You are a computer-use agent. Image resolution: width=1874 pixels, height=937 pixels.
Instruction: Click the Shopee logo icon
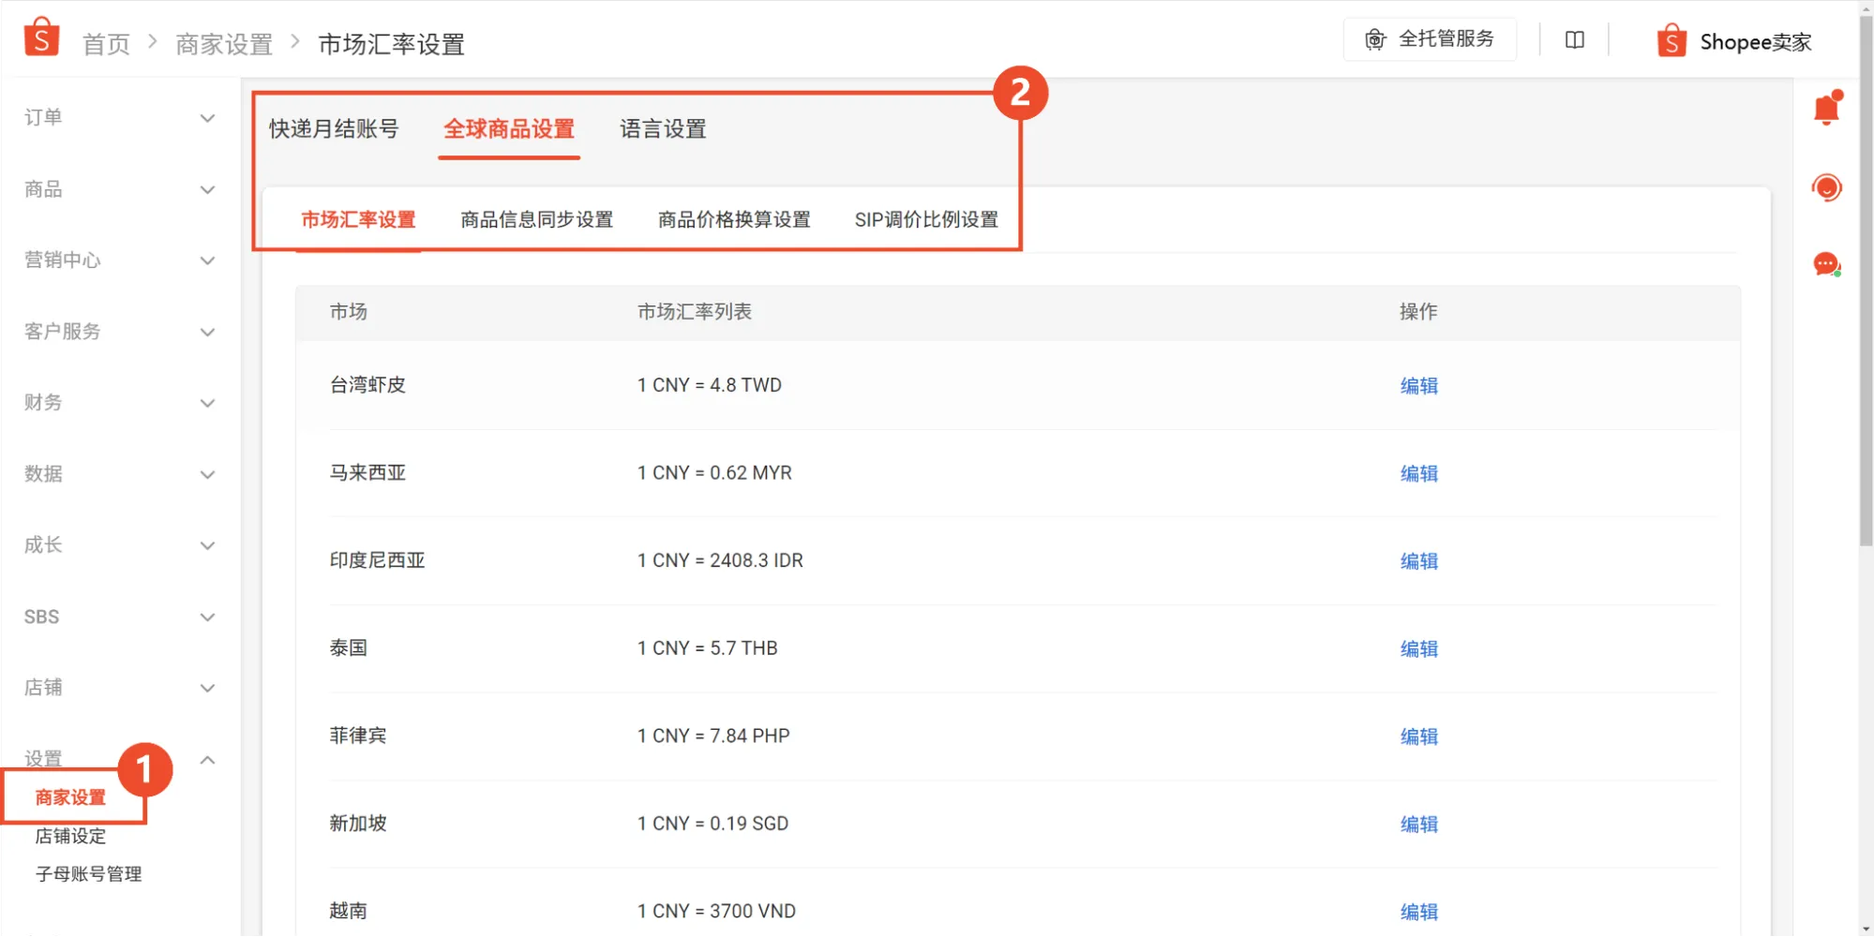click(x=41, y=36)
